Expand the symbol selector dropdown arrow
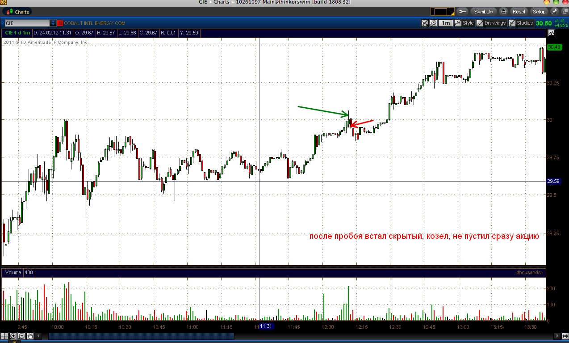 click(x=53, y=23)
